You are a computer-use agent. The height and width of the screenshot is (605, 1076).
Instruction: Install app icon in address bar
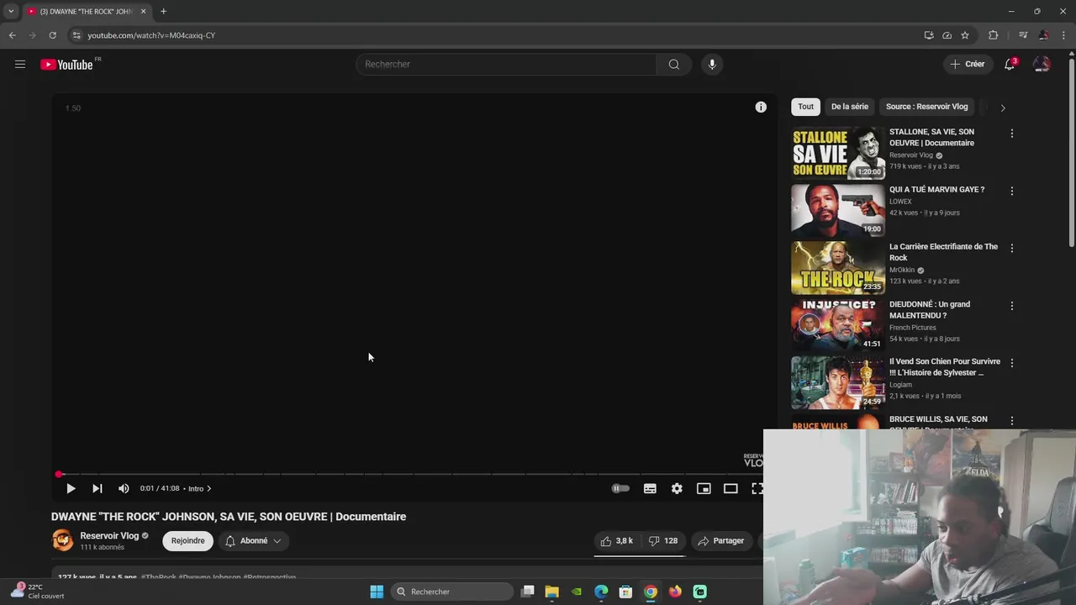(929, 35)
